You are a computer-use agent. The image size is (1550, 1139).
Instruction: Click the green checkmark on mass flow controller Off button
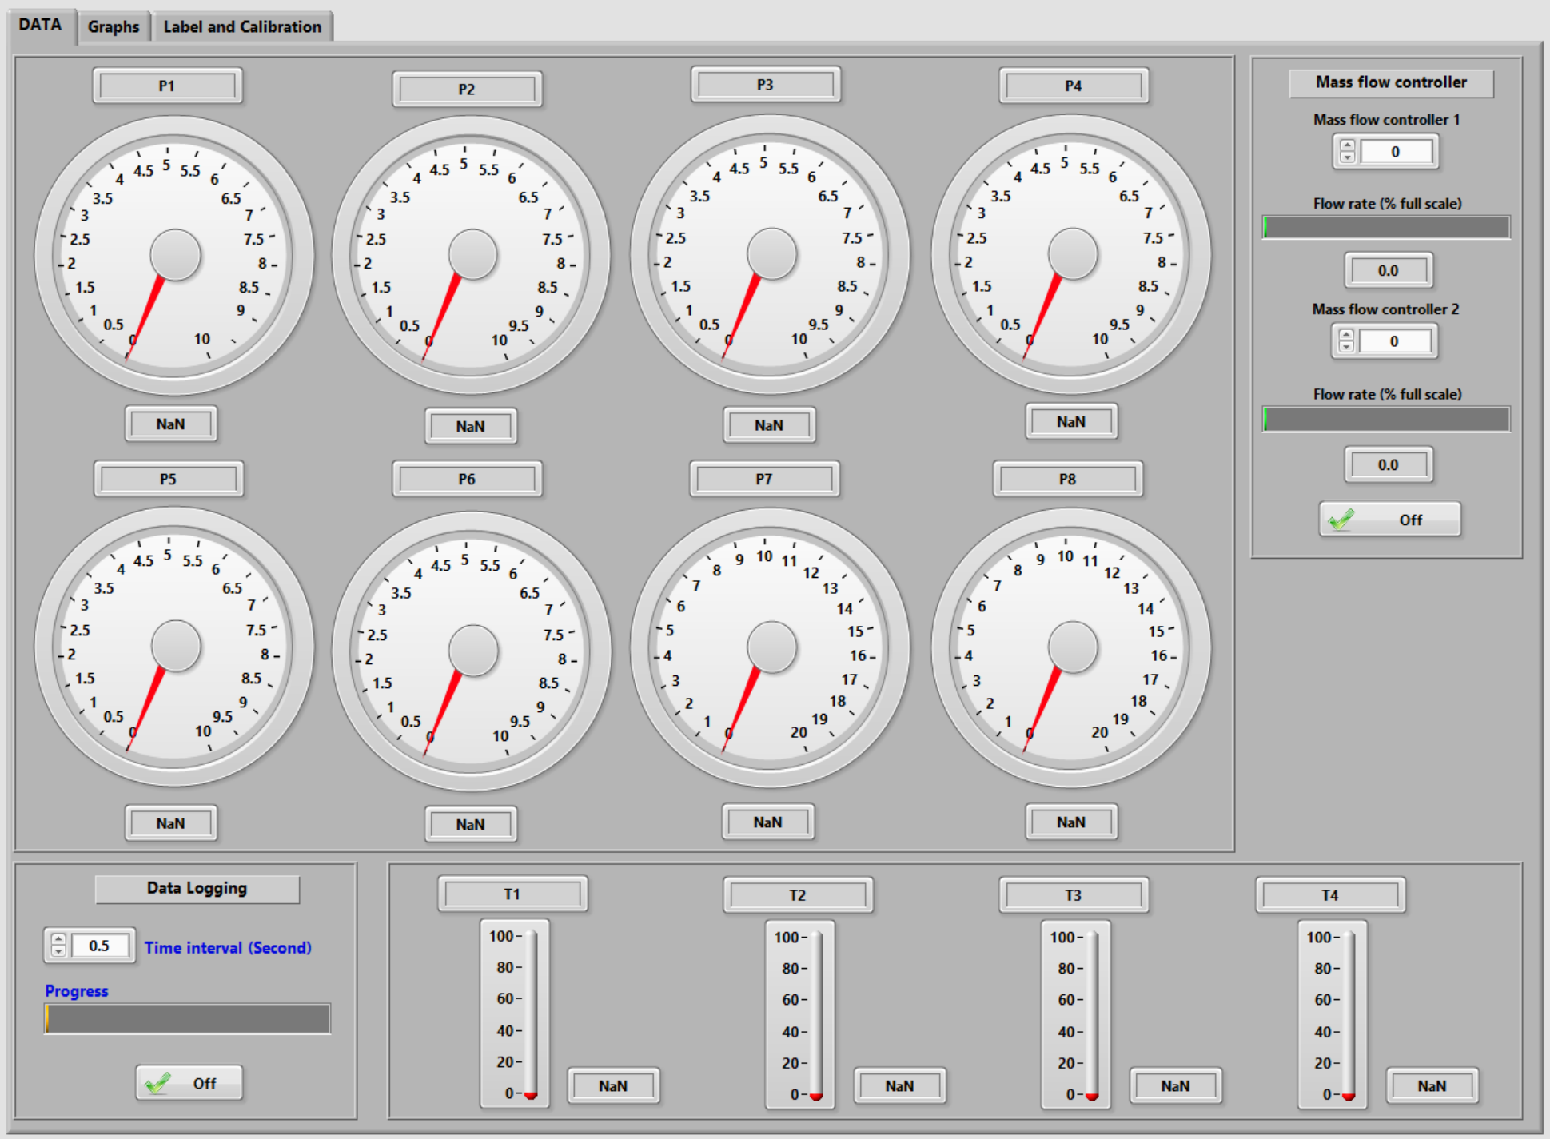[x=1343, y=520]
